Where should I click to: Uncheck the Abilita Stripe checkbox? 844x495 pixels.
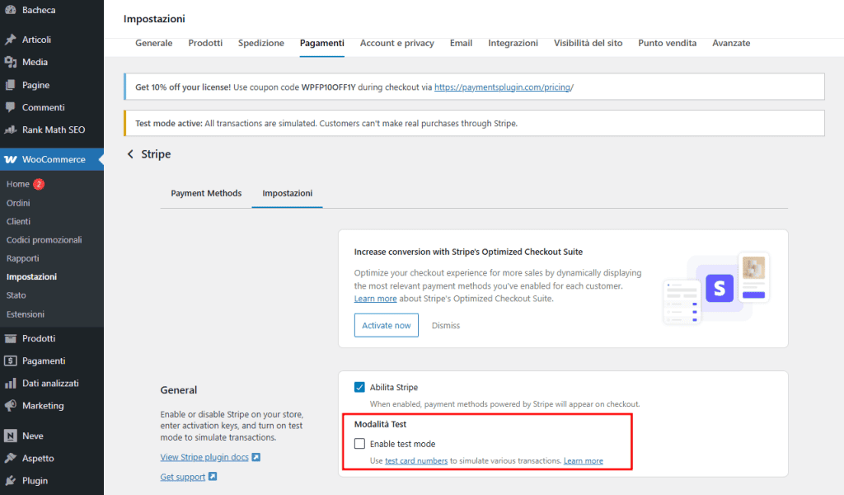(x=359, y=386)
